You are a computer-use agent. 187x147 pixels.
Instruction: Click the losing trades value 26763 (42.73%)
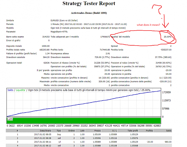click(163, 67)
